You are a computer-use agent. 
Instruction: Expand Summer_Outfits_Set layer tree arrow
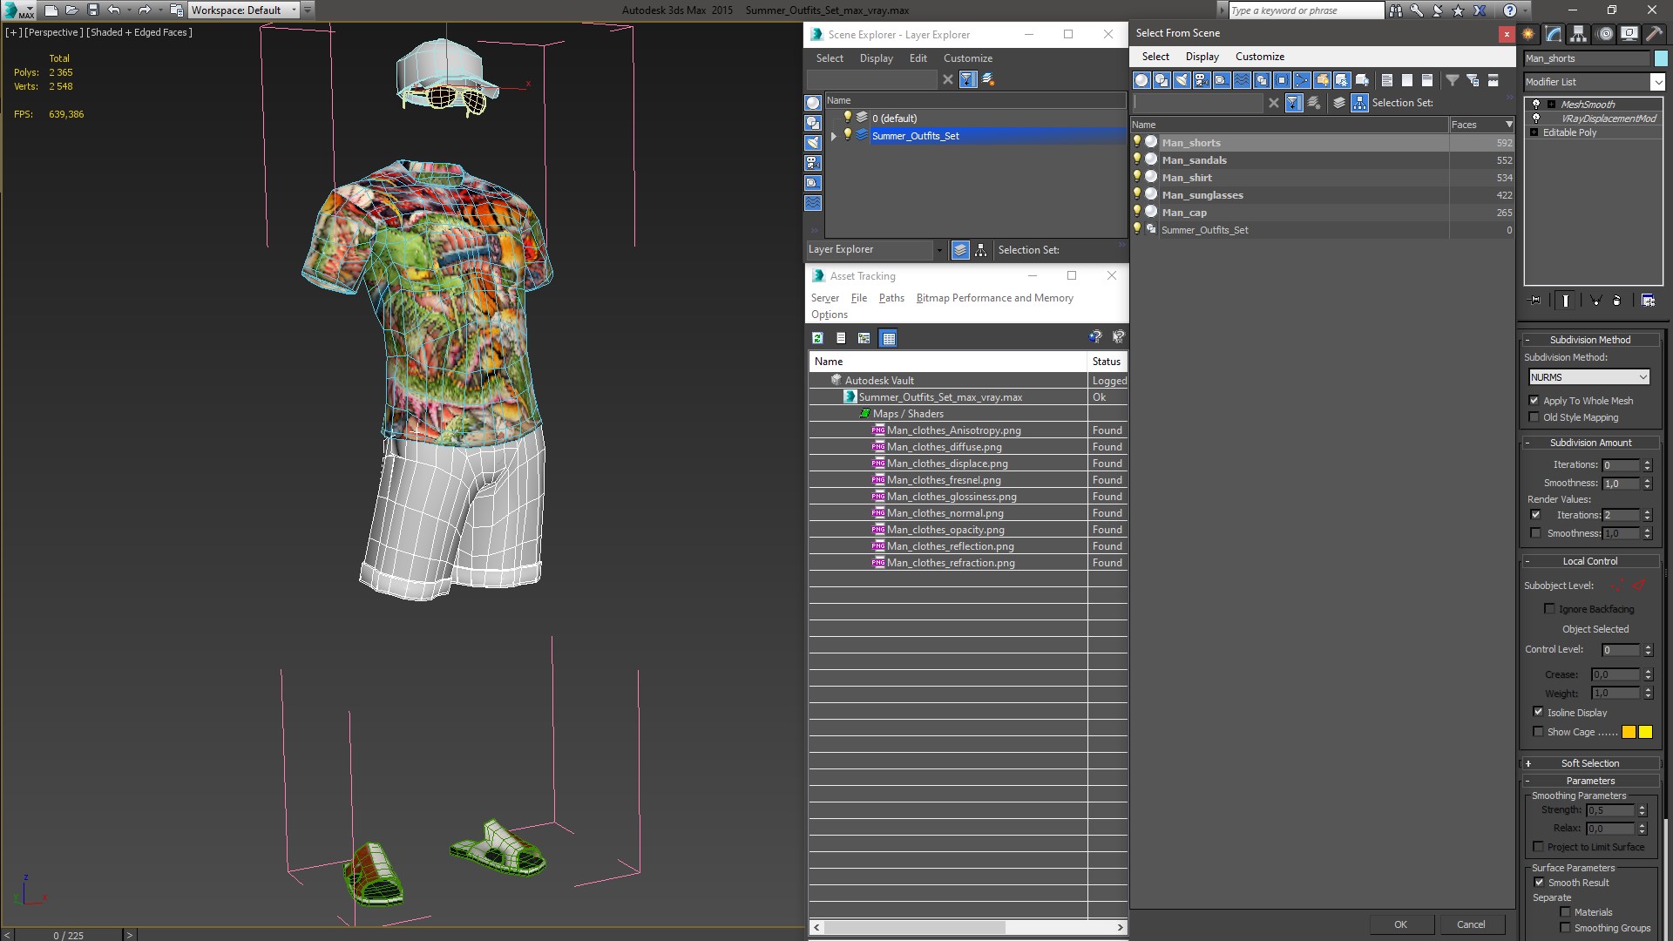point(834,136)
